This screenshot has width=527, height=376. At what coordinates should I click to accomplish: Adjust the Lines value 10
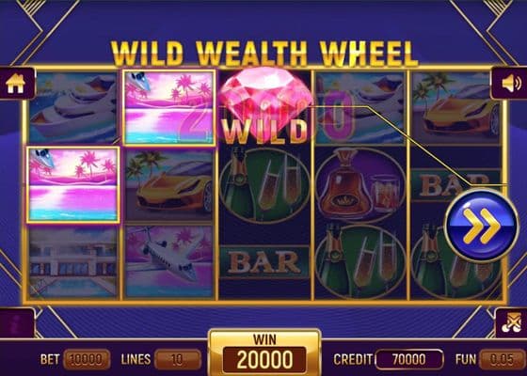[x=178, y=359]
